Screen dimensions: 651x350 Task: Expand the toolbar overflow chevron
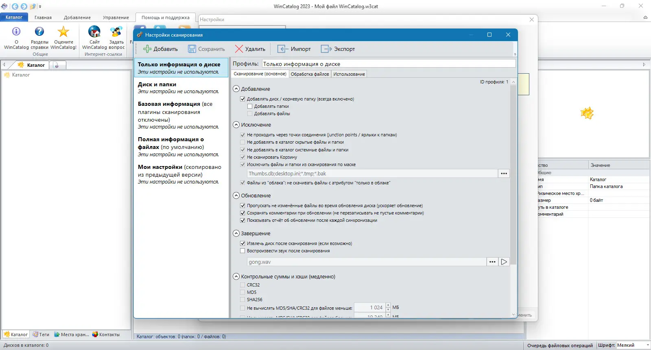[x=515, y=54]
